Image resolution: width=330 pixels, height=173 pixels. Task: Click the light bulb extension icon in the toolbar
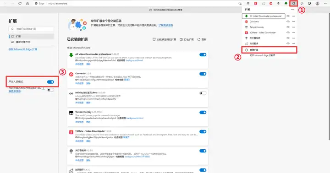tap(279, 3)
